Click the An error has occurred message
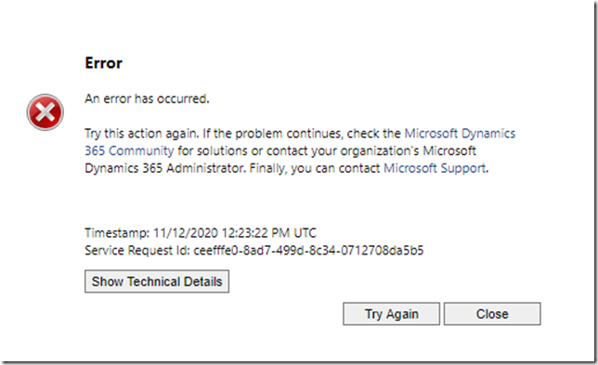 tap(147, 98)
